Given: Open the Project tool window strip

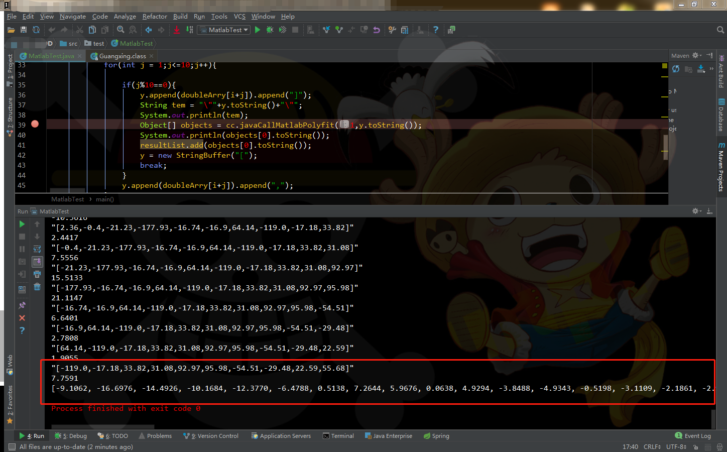Looking at the screenshot, I should click(10, 70).
